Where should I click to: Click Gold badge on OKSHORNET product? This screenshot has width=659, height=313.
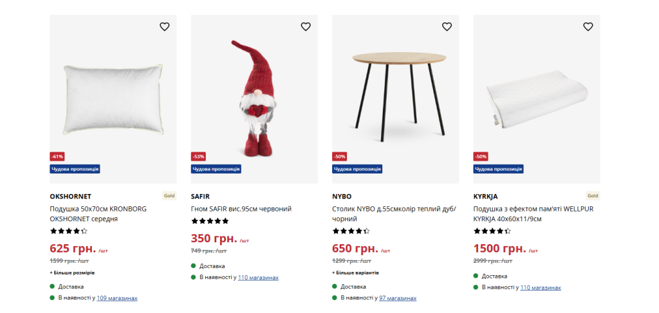(169, 196)
